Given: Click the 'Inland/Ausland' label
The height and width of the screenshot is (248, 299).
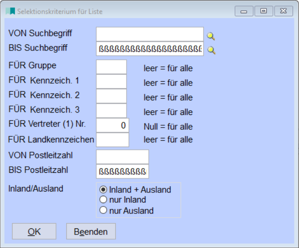Looking at the screenshot, I should 35,189.
